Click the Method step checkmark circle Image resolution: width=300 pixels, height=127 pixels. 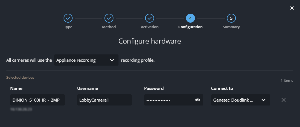pos(109,18)
